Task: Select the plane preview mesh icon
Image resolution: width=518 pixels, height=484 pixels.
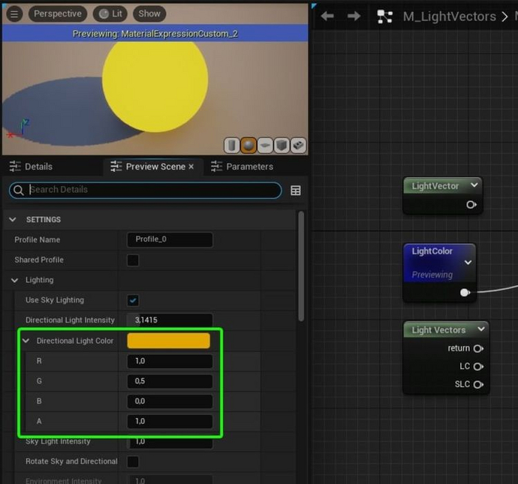Action: tap(265, 145)
